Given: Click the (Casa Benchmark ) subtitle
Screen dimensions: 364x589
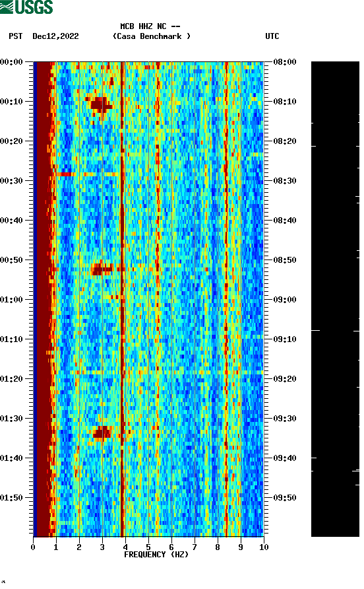Looking at the screenshot, I should tap(152, 36).
